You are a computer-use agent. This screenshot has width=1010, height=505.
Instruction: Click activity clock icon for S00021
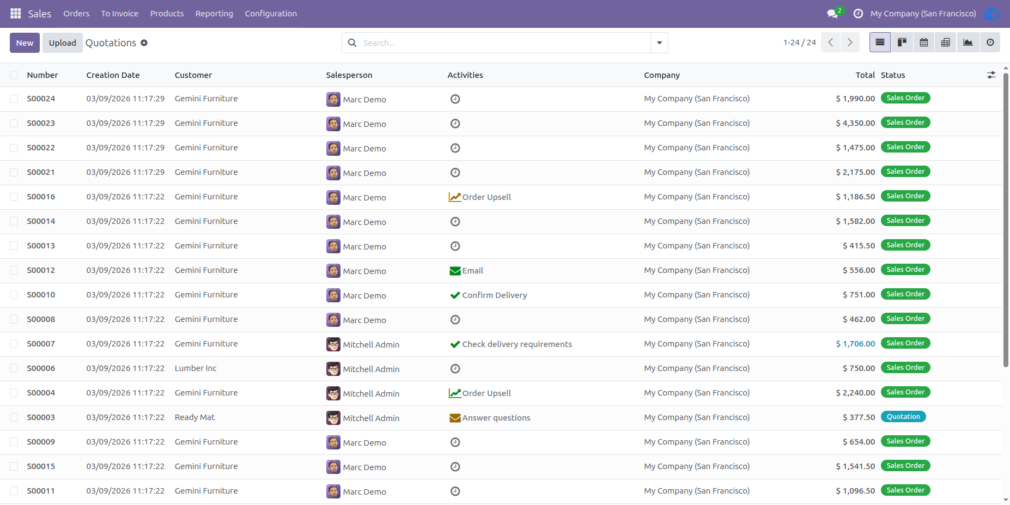pos(455,173)
